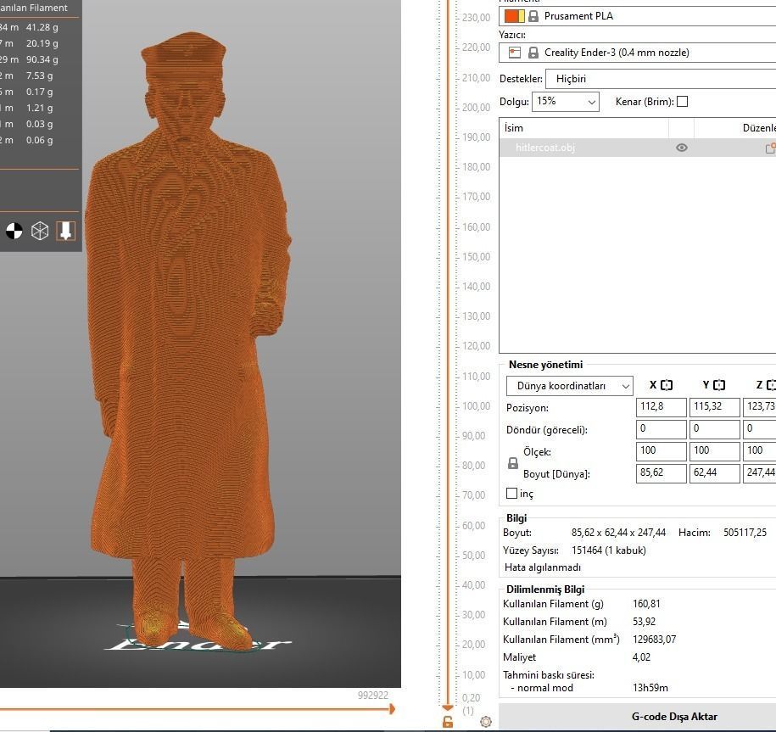Expand the Dolgu 15% infill dropdown
This screenshot has height=732, width=776.
click(565, 102)
